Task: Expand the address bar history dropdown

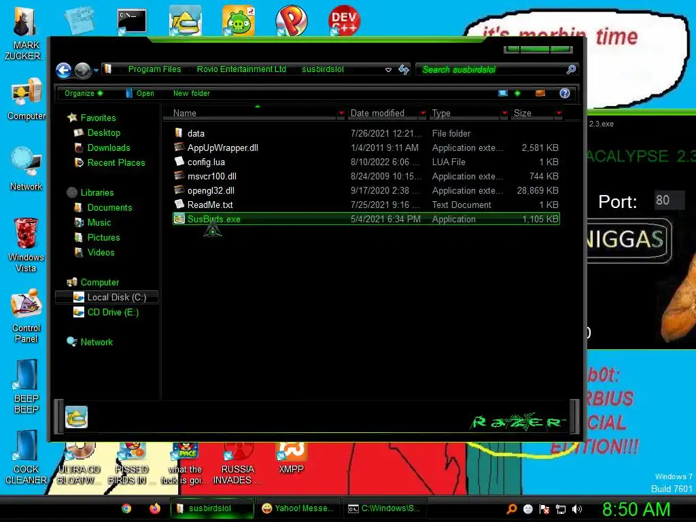Action: [388, 70]
